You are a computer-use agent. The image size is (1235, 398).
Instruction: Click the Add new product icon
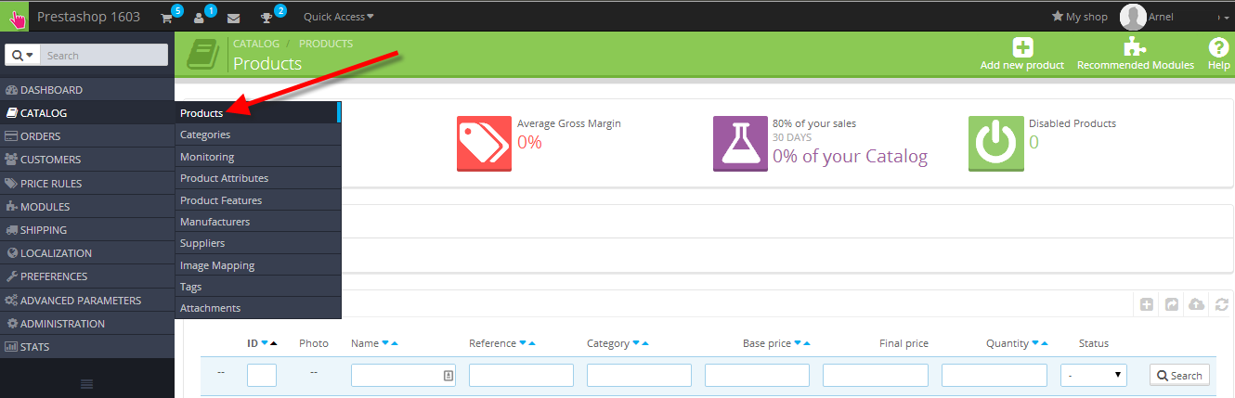pos(1022,47)
